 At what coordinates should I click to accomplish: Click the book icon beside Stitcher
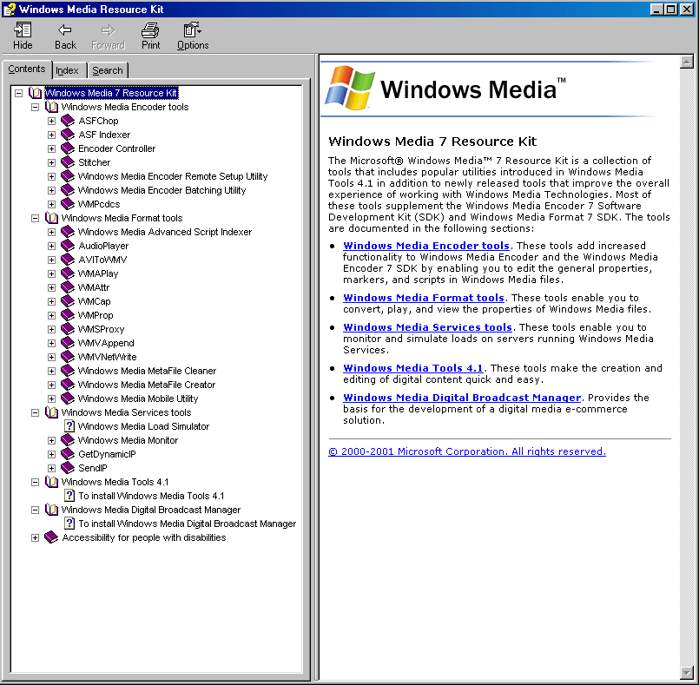(68, 162)
